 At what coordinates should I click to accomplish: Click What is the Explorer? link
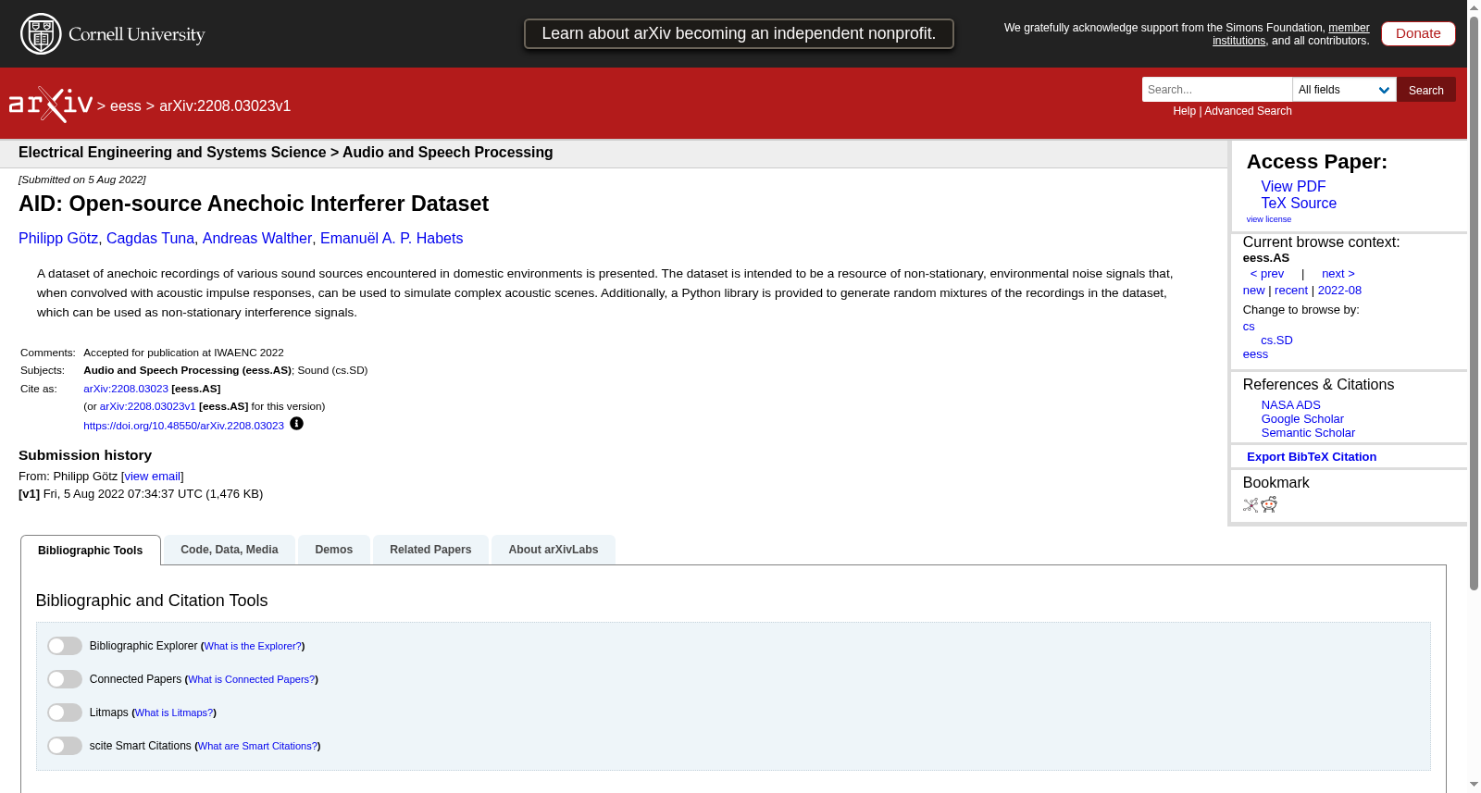(x=253, y=646)
